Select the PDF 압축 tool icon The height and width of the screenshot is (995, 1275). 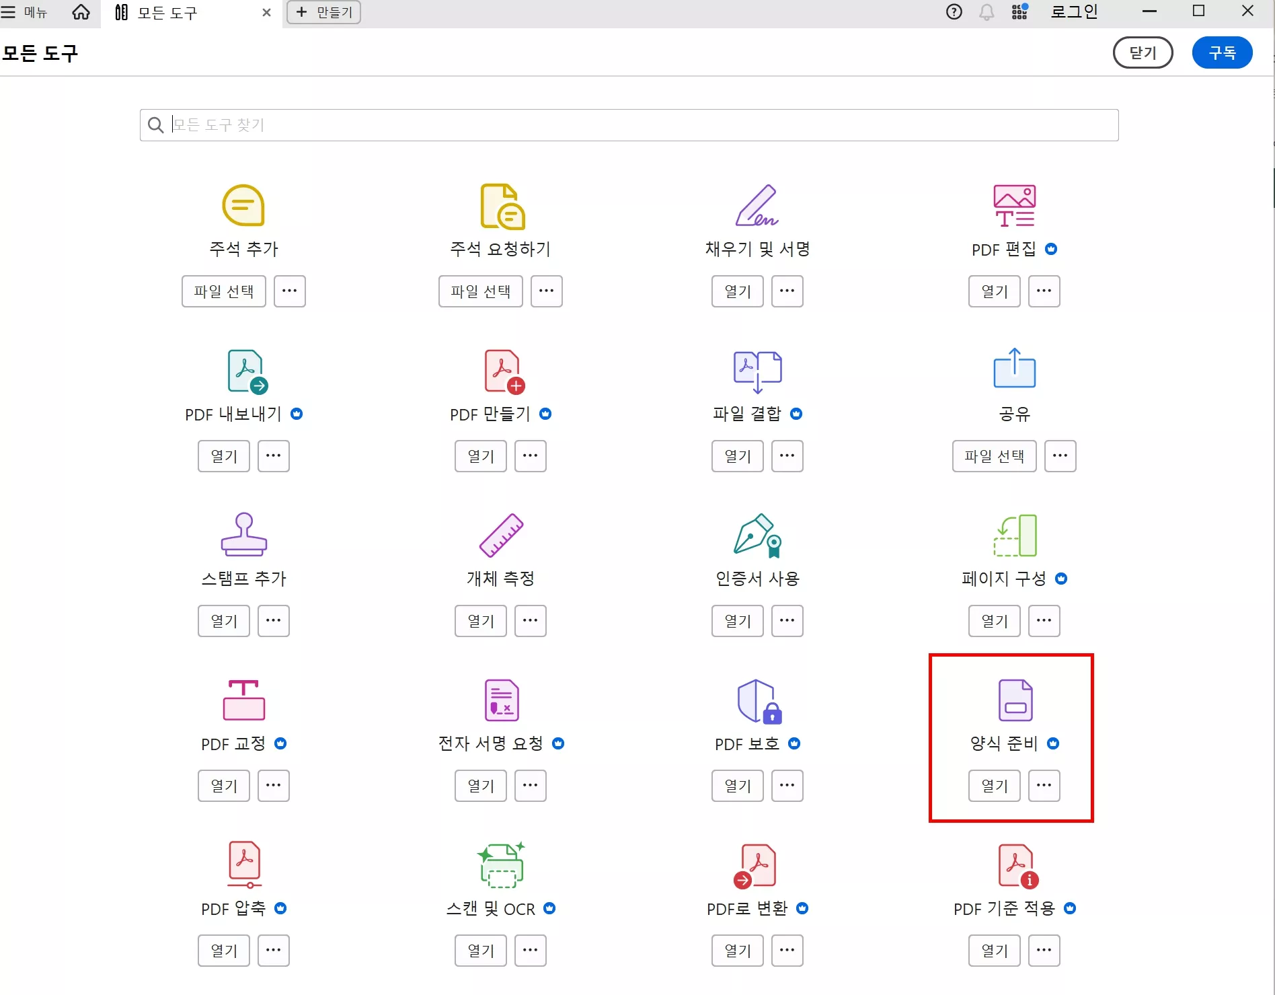pos(244,865)
